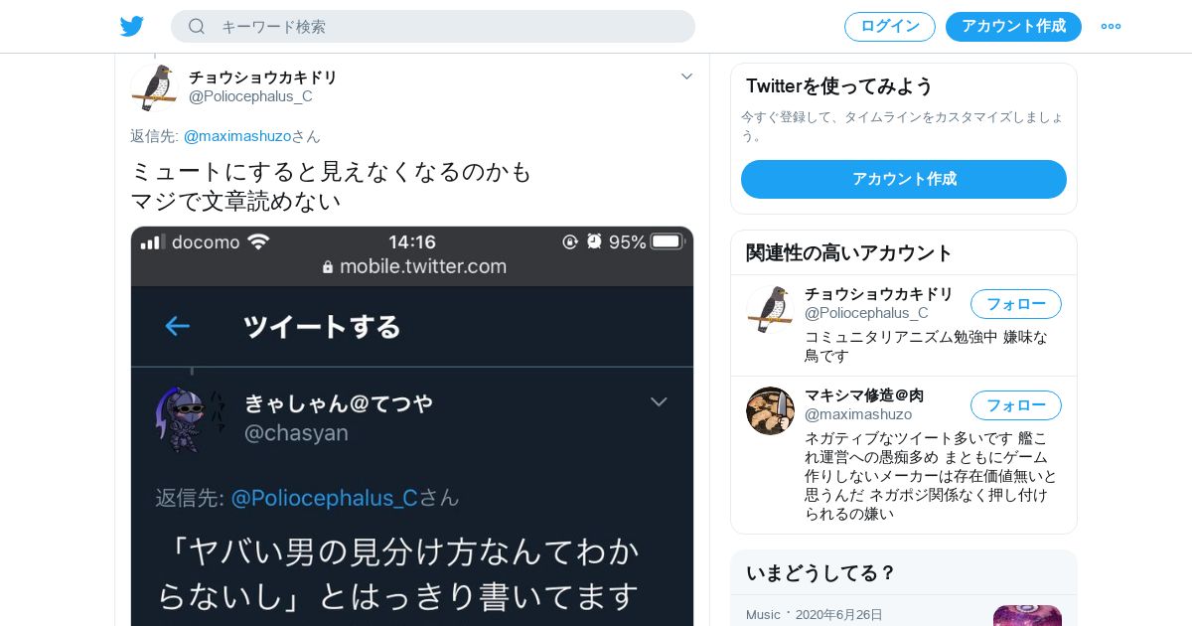This screenshot has width=1192, height=626.
Task: Click アカウント作成 button in top bar
Action: click(x=1013, y=27)
